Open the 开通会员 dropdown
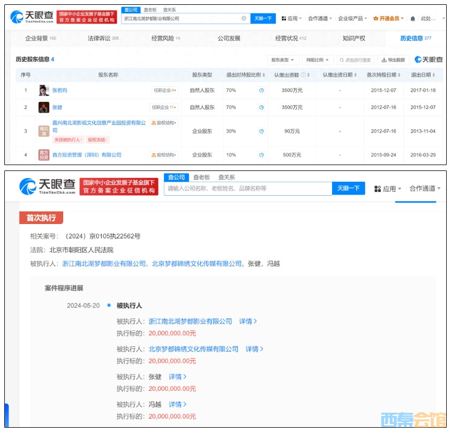Screen dimensions: 451x432 (x=389, y=19)
